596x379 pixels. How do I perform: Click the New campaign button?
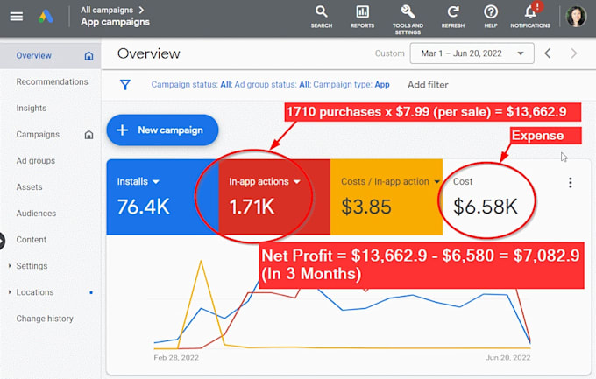click(162, 130)
